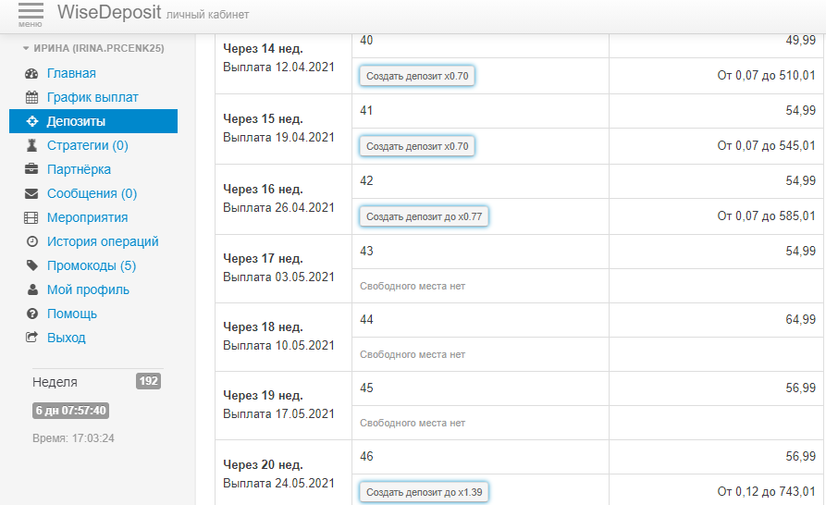Viewport: 826px width, 505px height.
Task: Collapse the ИРИНА user menu arrow
Action: [26, 48]
